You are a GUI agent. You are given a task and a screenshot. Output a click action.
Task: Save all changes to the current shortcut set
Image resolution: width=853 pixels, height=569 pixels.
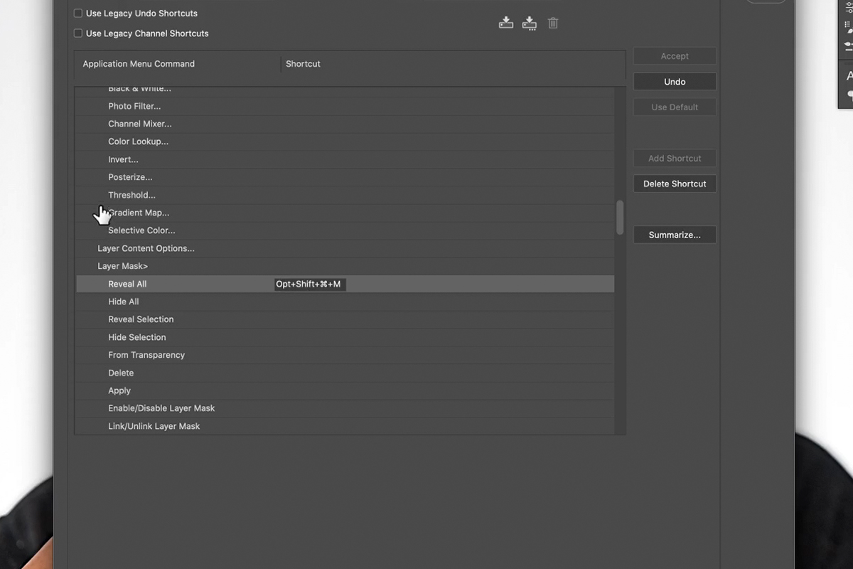coord(505,22)
